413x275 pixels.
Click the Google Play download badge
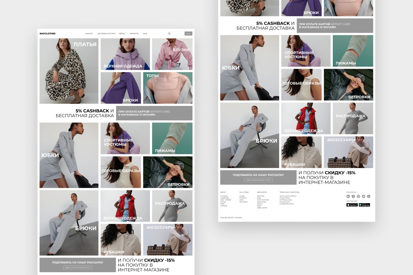point(365,205)
